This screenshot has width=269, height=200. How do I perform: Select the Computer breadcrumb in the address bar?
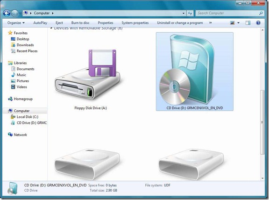tap(42, 13)
